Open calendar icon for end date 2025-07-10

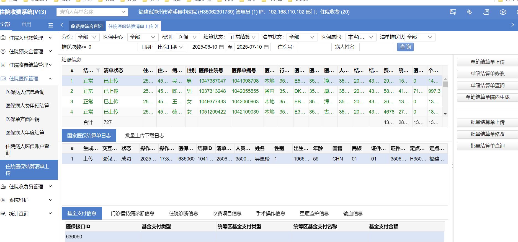266,47
